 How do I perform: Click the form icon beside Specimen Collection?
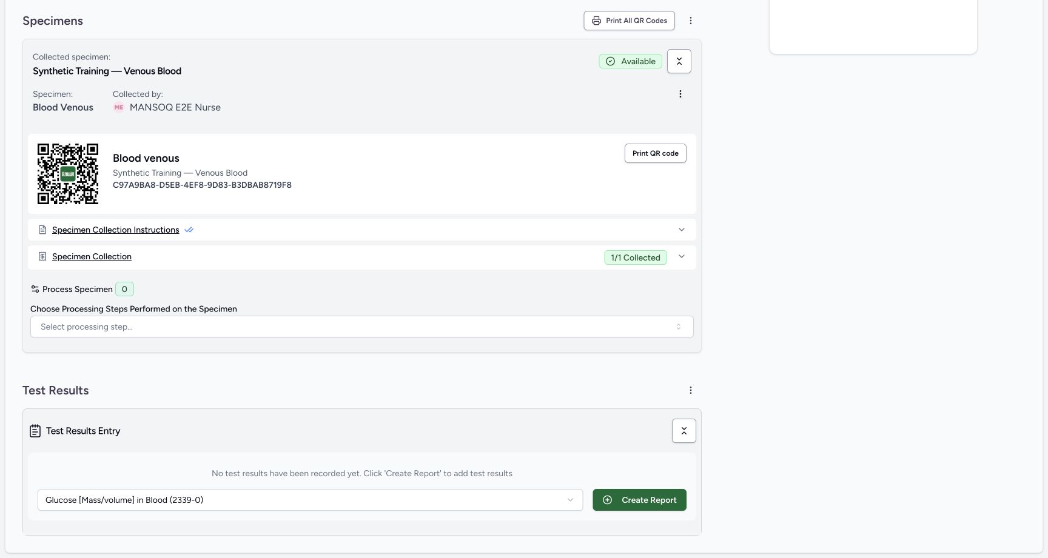(x=42, y=256)
